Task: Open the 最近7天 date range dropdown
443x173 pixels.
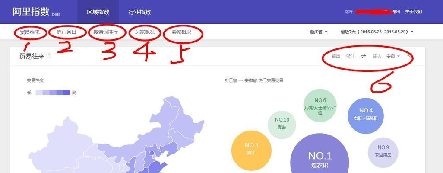Action: point(377,32)
